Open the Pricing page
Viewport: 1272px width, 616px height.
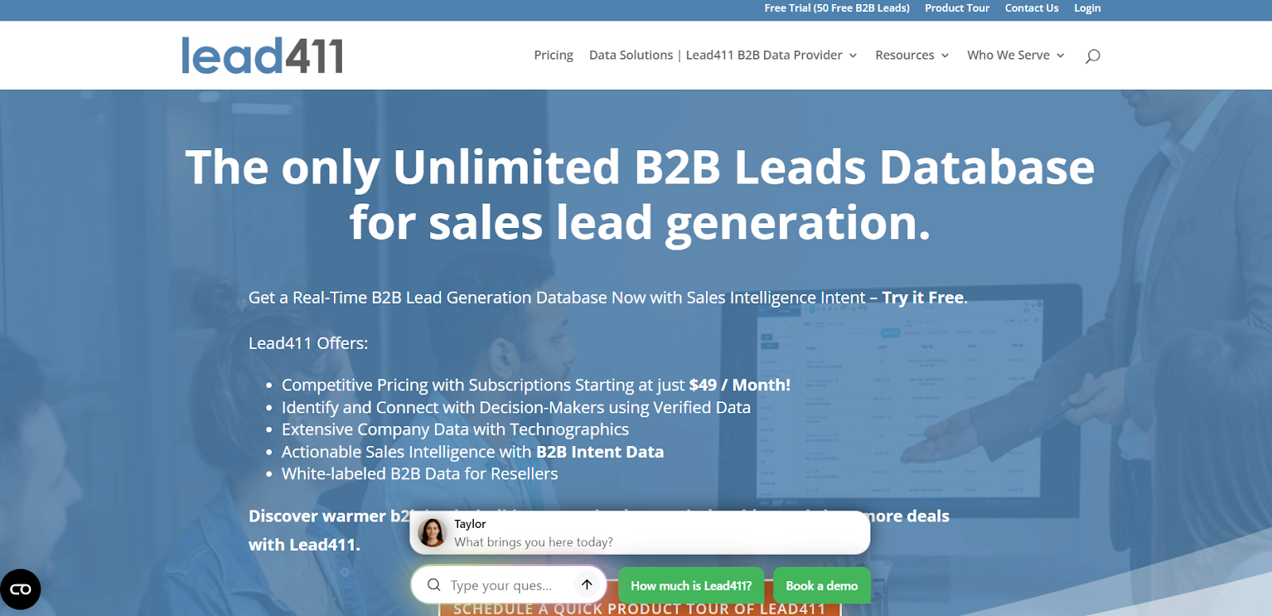[x=553, y=56]
